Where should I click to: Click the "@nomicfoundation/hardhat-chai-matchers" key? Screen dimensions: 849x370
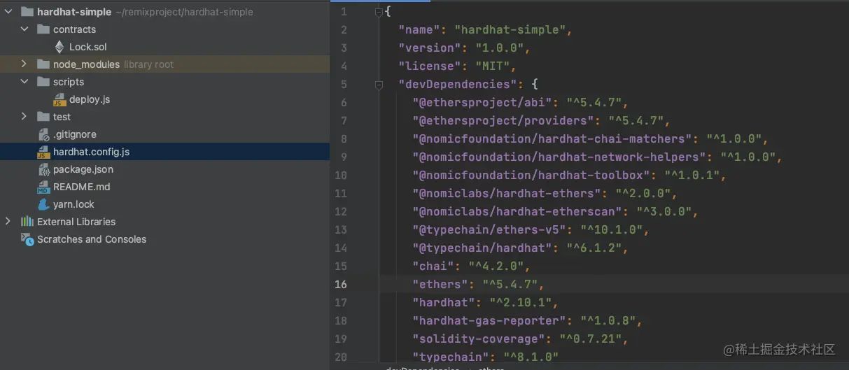(552, 138)
